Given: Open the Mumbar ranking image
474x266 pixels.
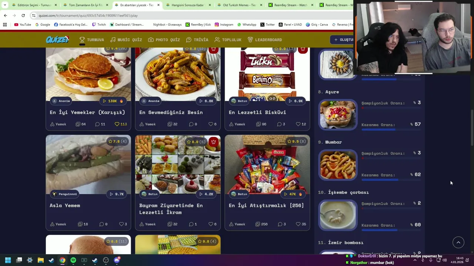Looking at the screenshot, I should [338, 165].
